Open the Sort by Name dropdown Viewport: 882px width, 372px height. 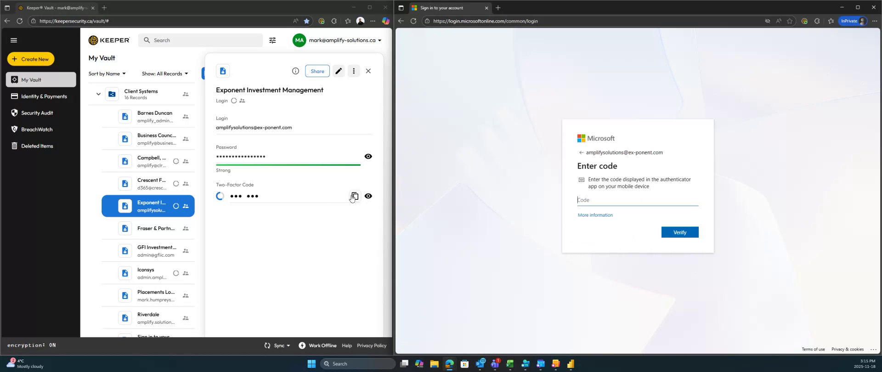107,74
